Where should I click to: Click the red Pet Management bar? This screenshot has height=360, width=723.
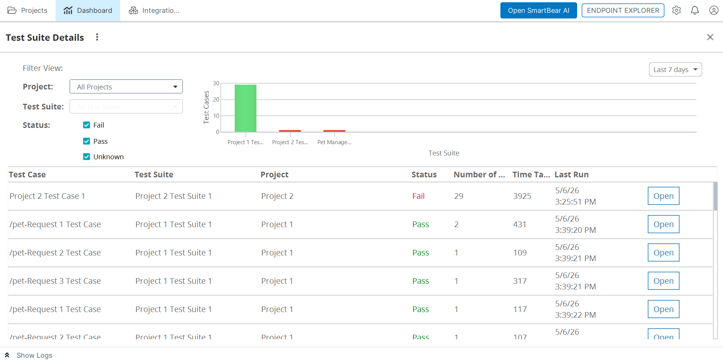pyautogui.click(x=334, y=131)
